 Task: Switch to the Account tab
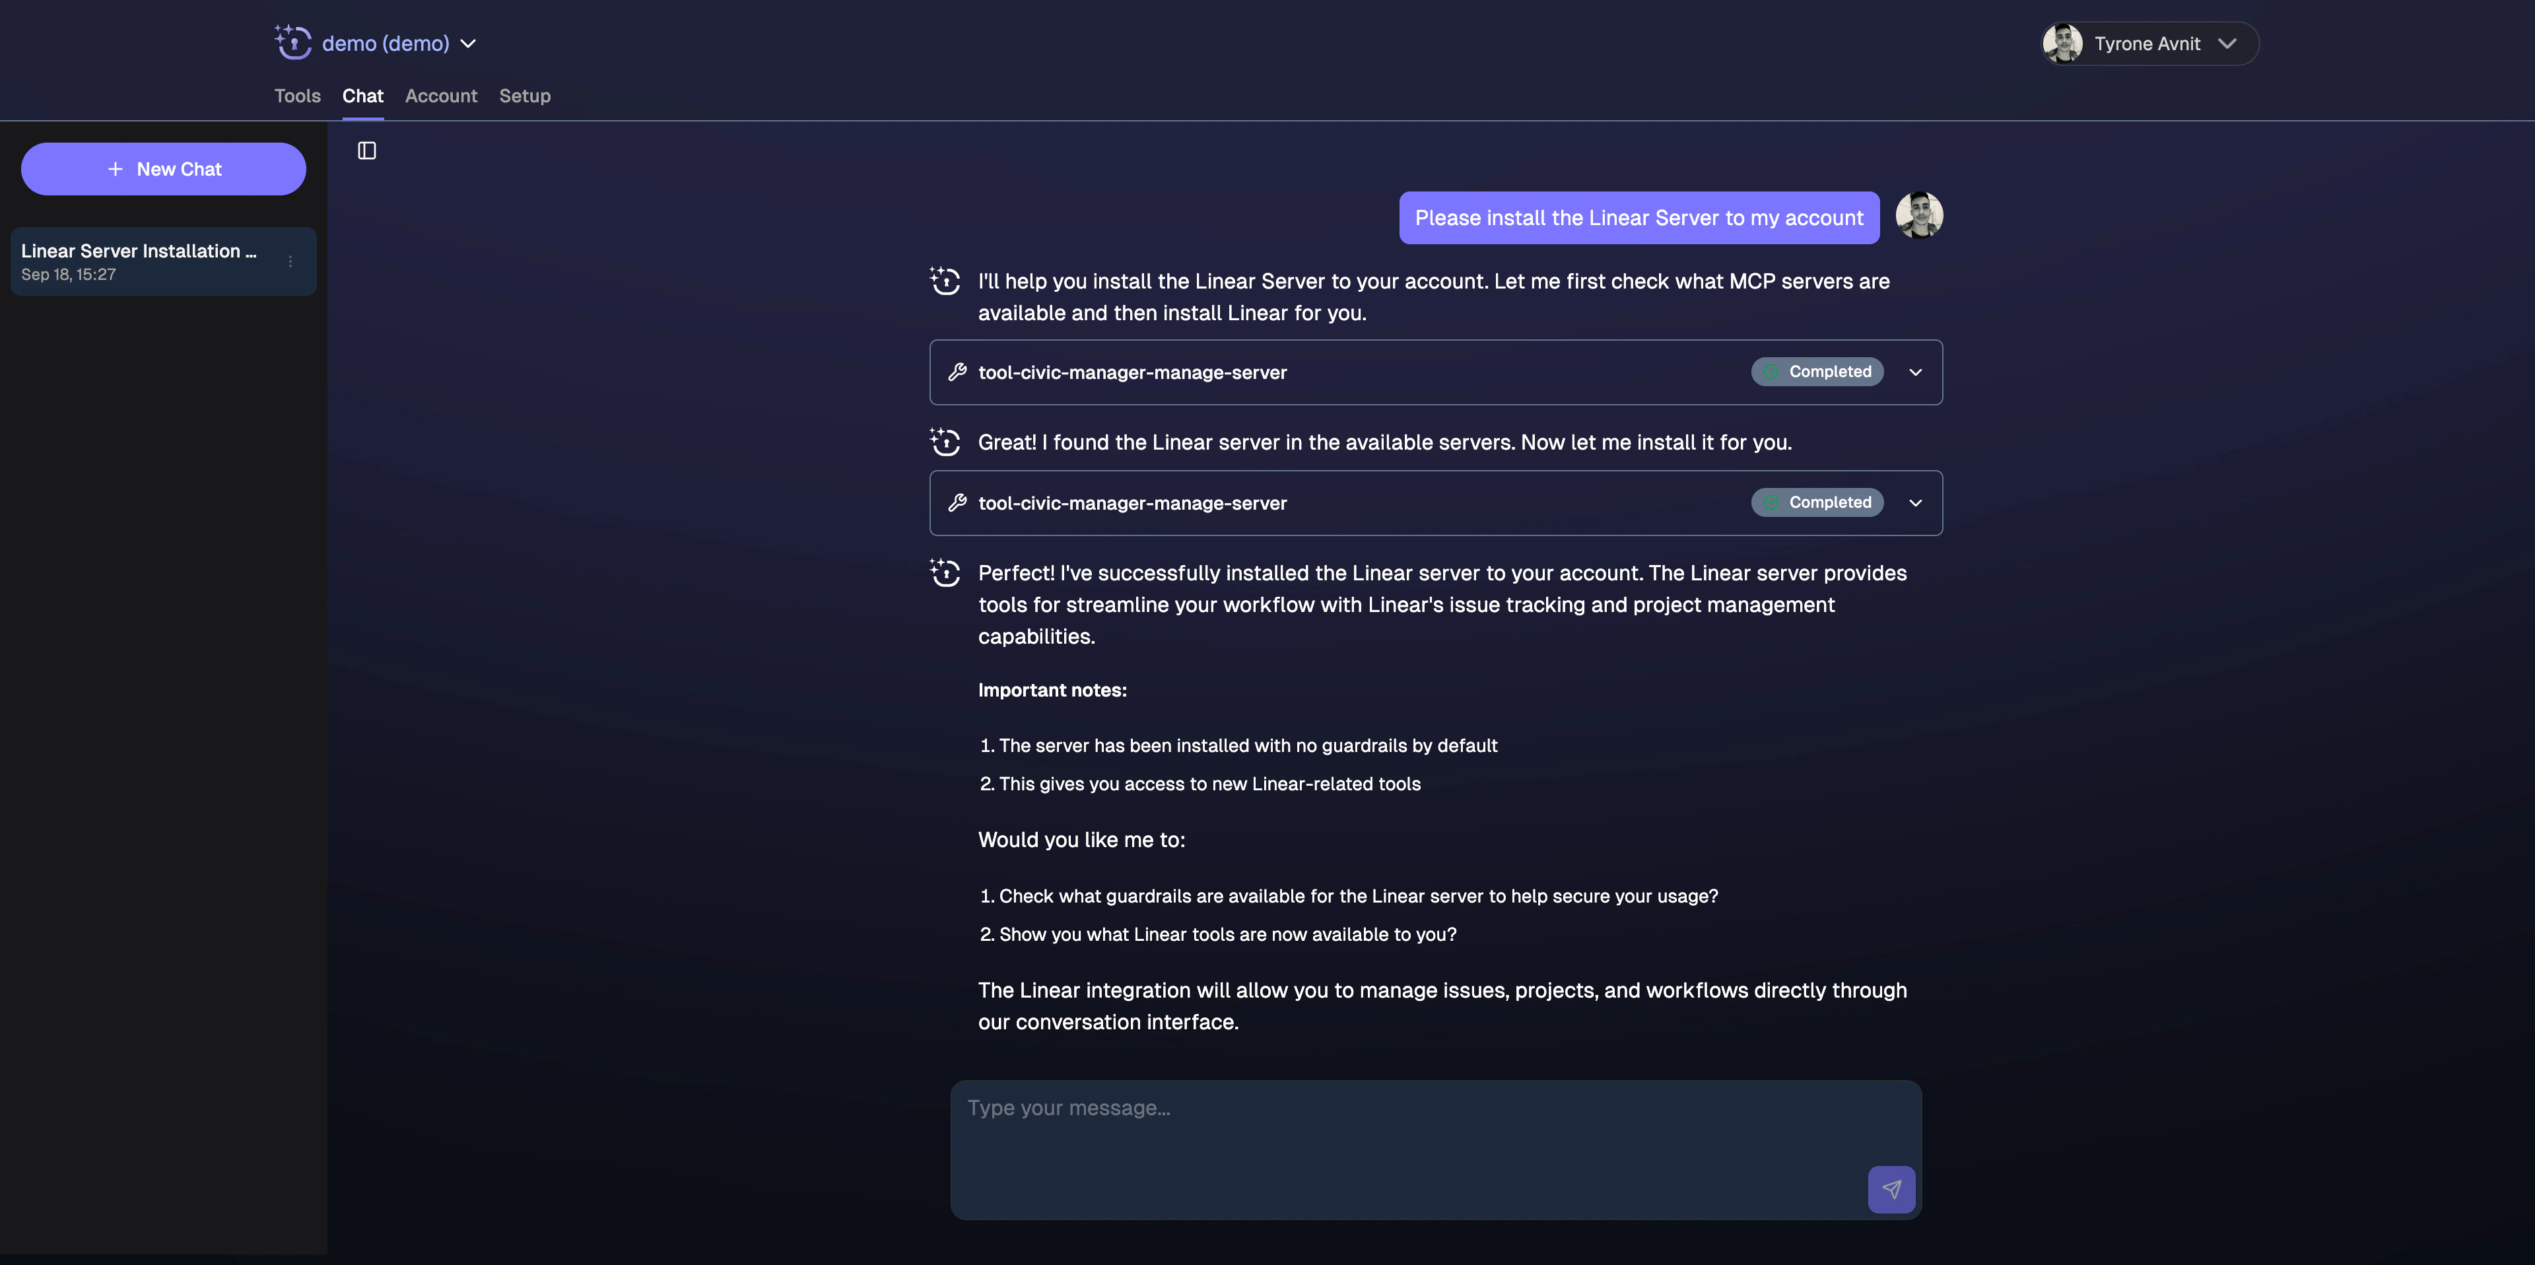pos(441,96)
